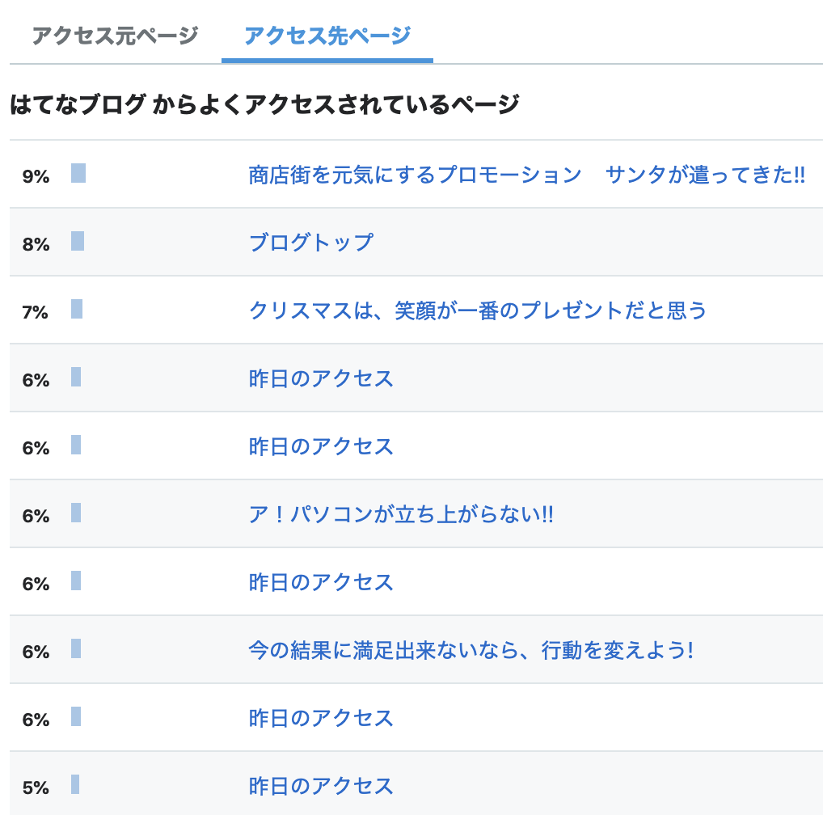Select the アクセス先ページ tab
Image resolution: width=823 pixels, height=815 pixels.
click(327, 36)
